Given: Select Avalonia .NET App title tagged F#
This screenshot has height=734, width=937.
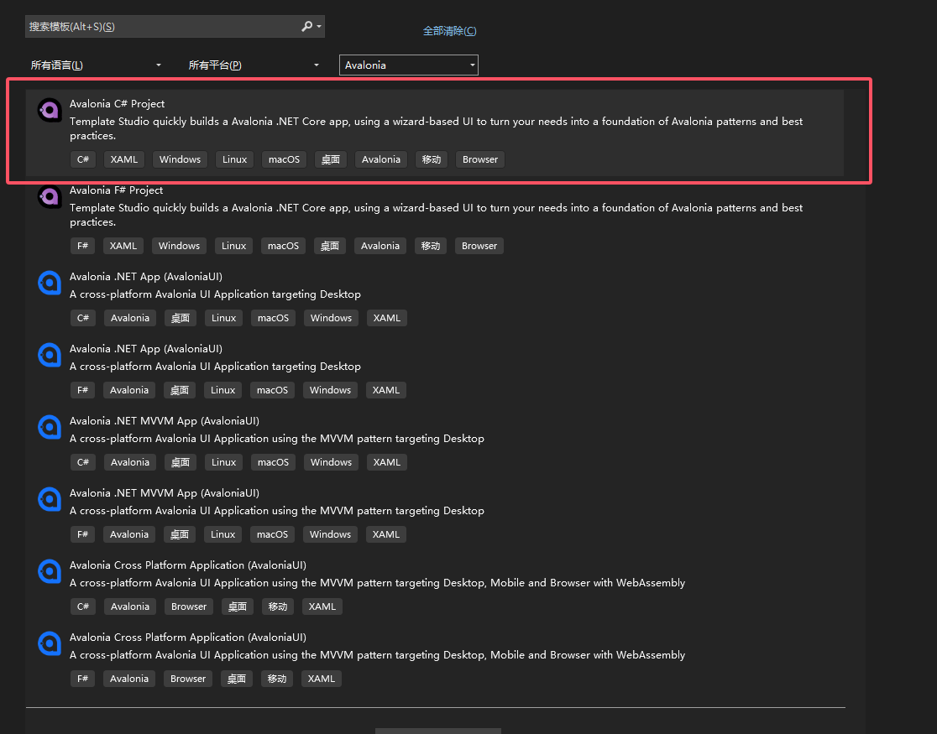Looking at the screenshot, I should coord(146,349).
